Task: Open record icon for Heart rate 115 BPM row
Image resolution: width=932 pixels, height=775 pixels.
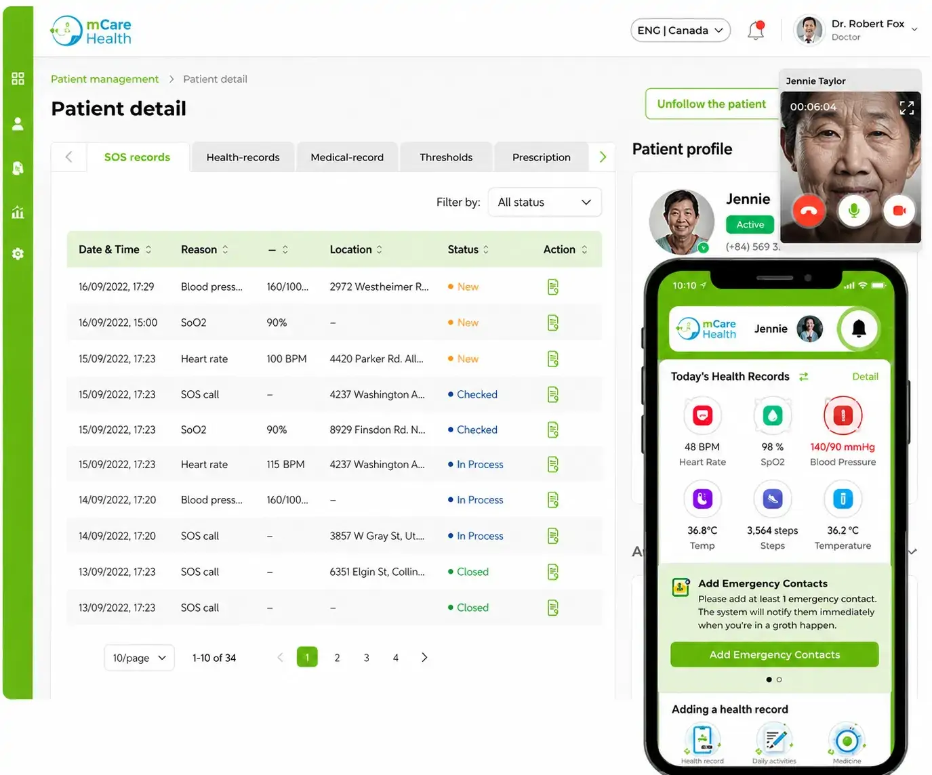Action: (553, 465)
